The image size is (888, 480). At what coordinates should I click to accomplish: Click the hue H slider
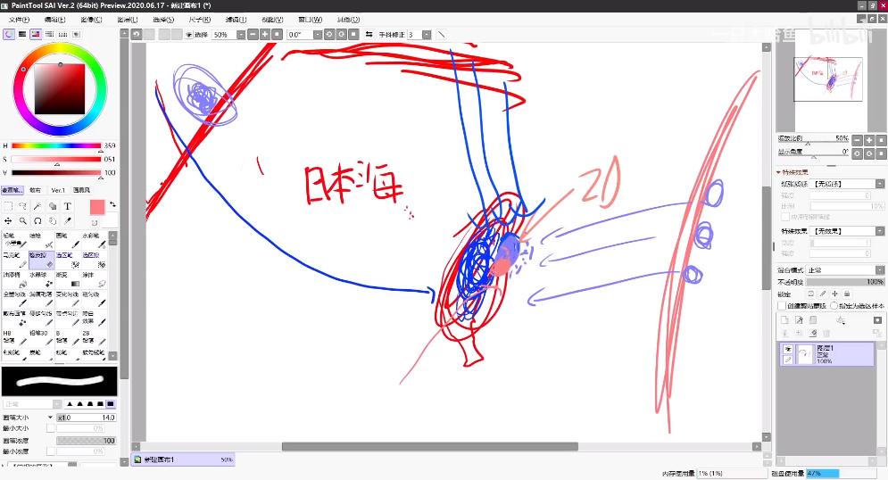click(x=56, y=145)
